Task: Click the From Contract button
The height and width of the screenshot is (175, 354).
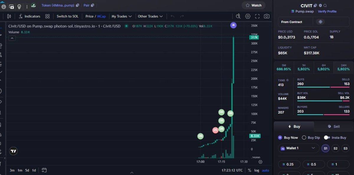Action: (295, 22)
